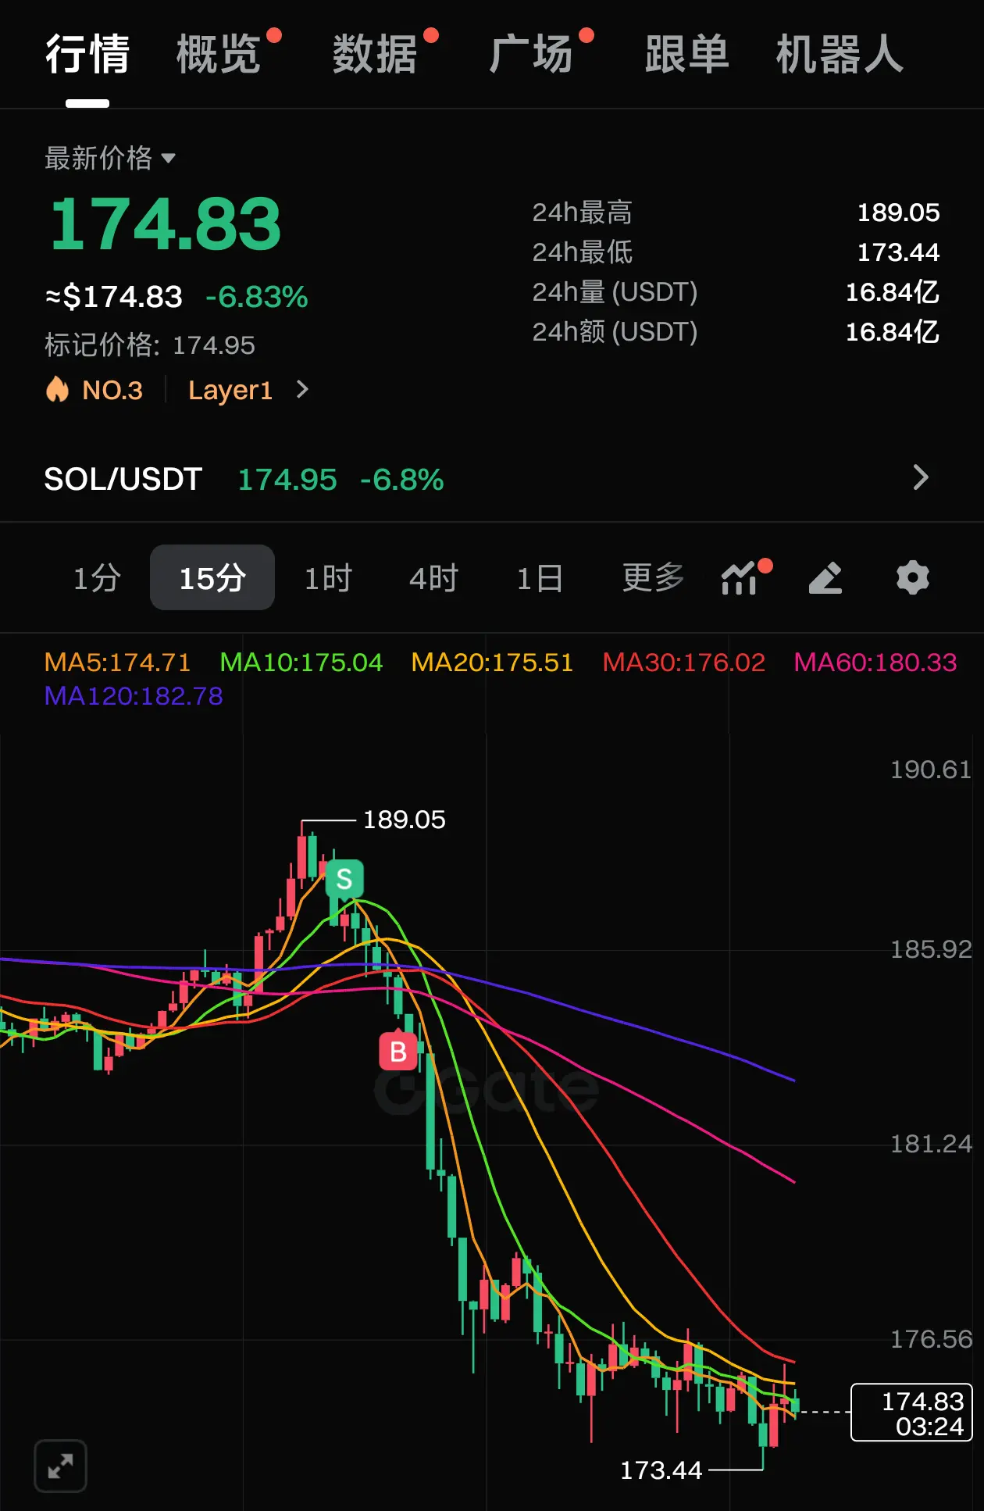The width and height of the screenshot is (984, 1511).
Task: Switch to the 数据 tab
Action: tap(375, 54)
